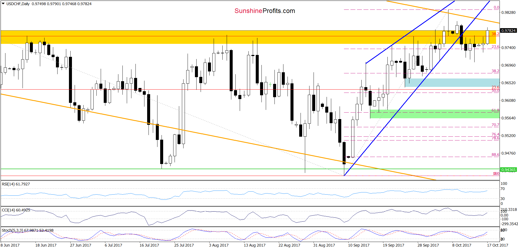Image resolution: width=518 pixels, height=249 pixels.
Task: Select the green support zone rectangle
Action: tap(435, 114)
